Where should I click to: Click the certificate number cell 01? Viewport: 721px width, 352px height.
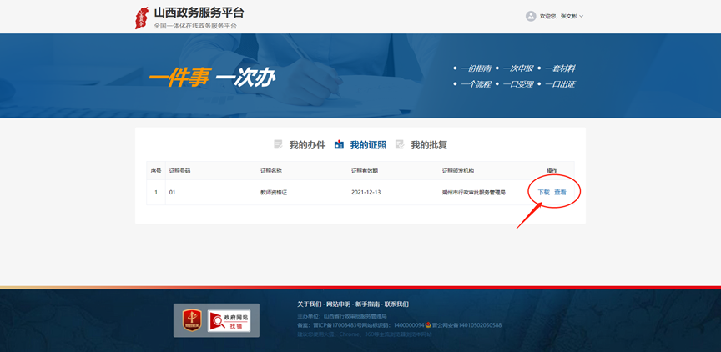pos(172,193)
